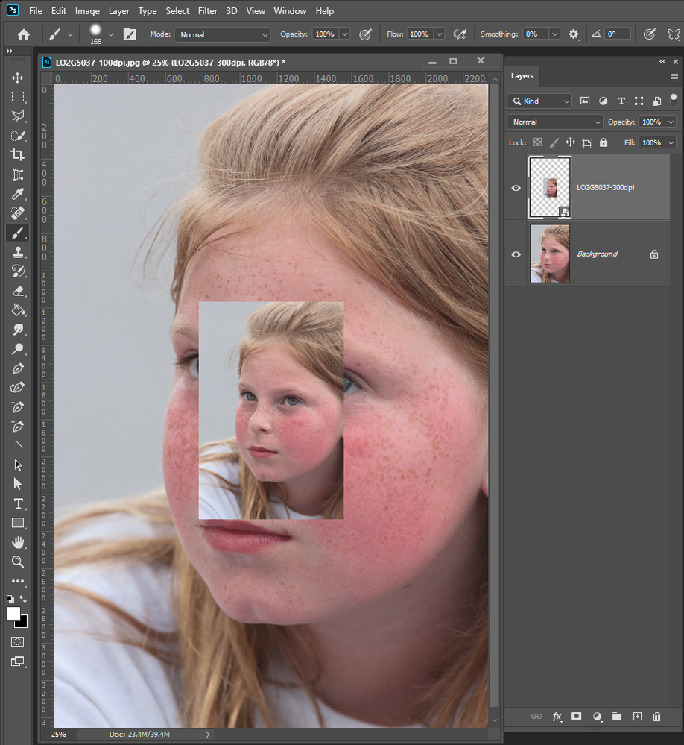Enable airbrush-style build-up
The width and height of the screenshot is (684, 745).
[460, 34]
